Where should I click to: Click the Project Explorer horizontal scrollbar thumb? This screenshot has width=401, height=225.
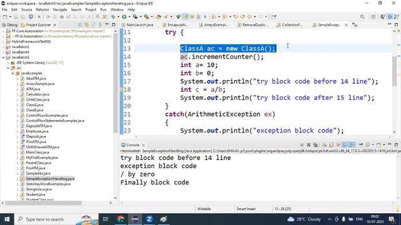[43, 202]
